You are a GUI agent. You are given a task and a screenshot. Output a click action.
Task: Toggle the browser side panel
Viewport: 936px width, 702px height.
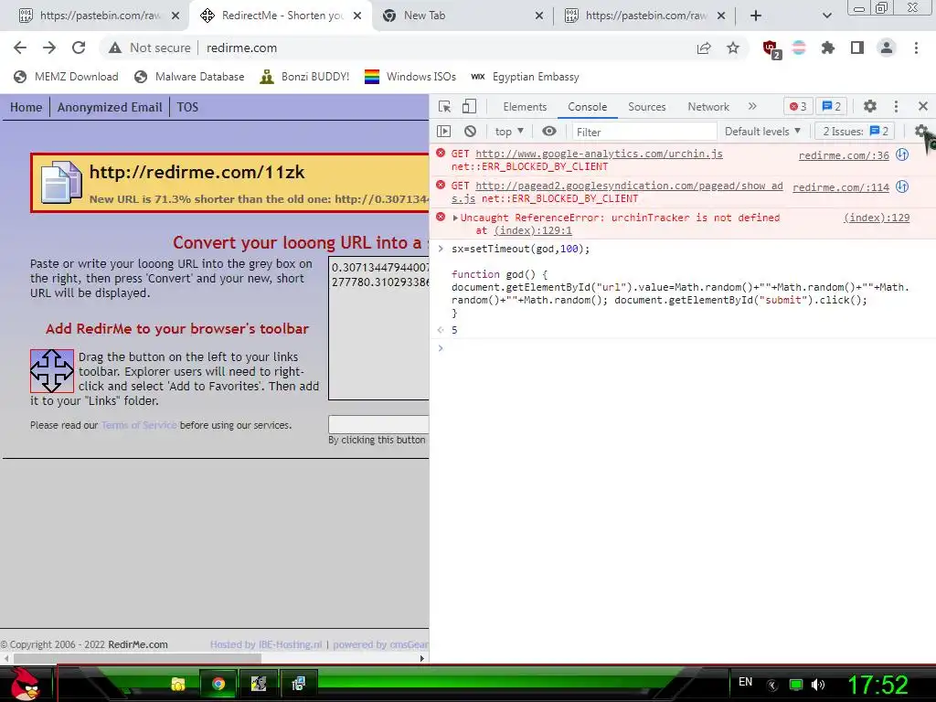coord(857,48)
